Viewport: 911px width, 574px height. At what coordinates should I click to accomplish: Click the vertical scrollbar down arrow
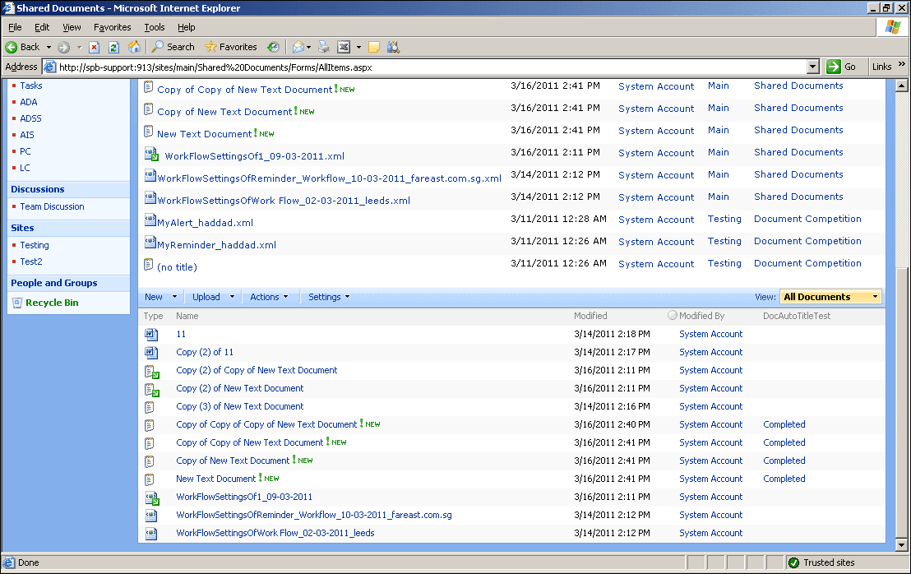click(x=901, y=545)
